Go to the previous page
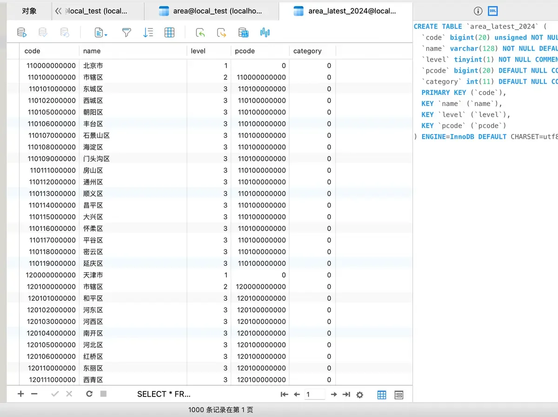 297,394
